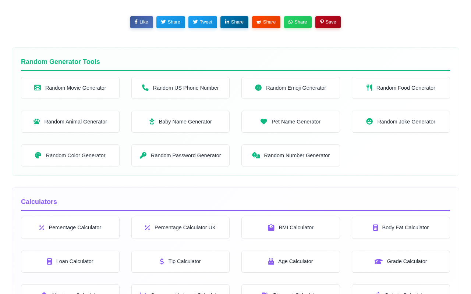Click the Tweet button
Image resolution: width=471 pixels, height=294 pixels.
pyautogui.click(x=203, y=22)
